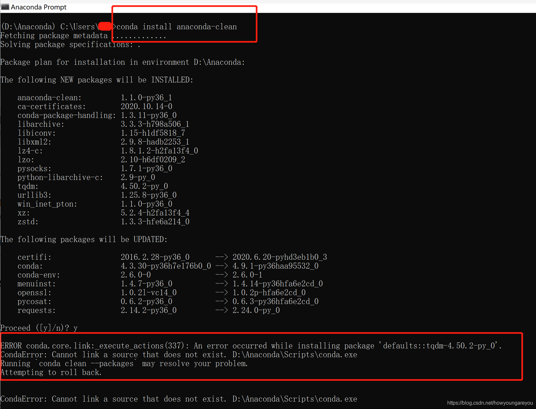Click the ERROR conda.core.link line
Viewport: 536px width, 409px height.
[251, 346]
